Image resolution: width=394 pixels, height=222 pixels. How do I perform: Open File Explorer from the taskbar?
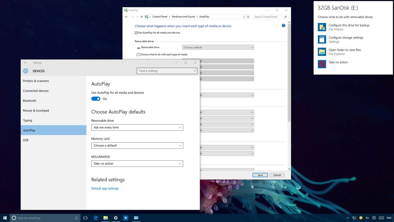[x=105, y=218]
